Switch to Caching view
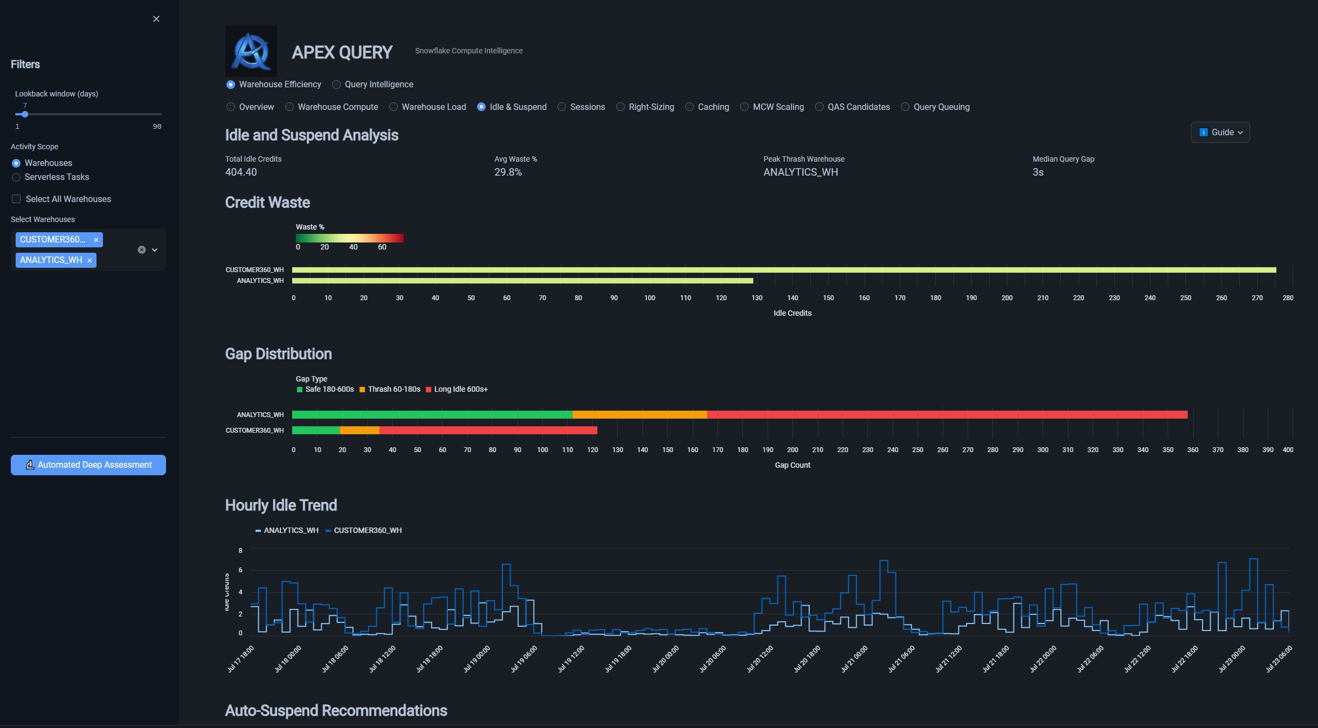 (707, 107)
